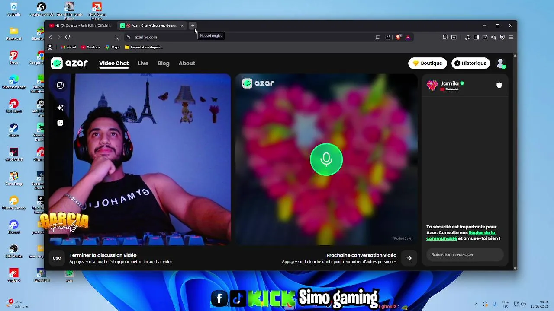The height and width of the screenshot is (311, 554).
Task: Click the install/cast screen icon in address bar
Action: (x=378, y=37)
